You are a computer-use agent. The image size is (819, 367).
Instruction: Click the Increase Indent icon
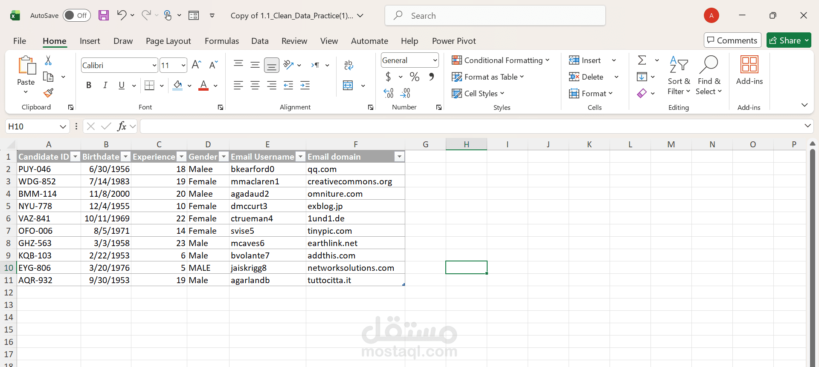click(x=305, y=86)
